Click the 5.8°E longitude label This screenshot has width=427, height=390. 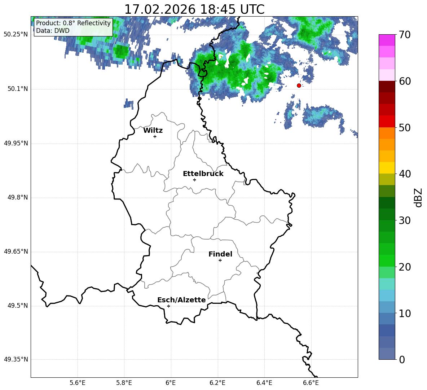click(124, 383)
